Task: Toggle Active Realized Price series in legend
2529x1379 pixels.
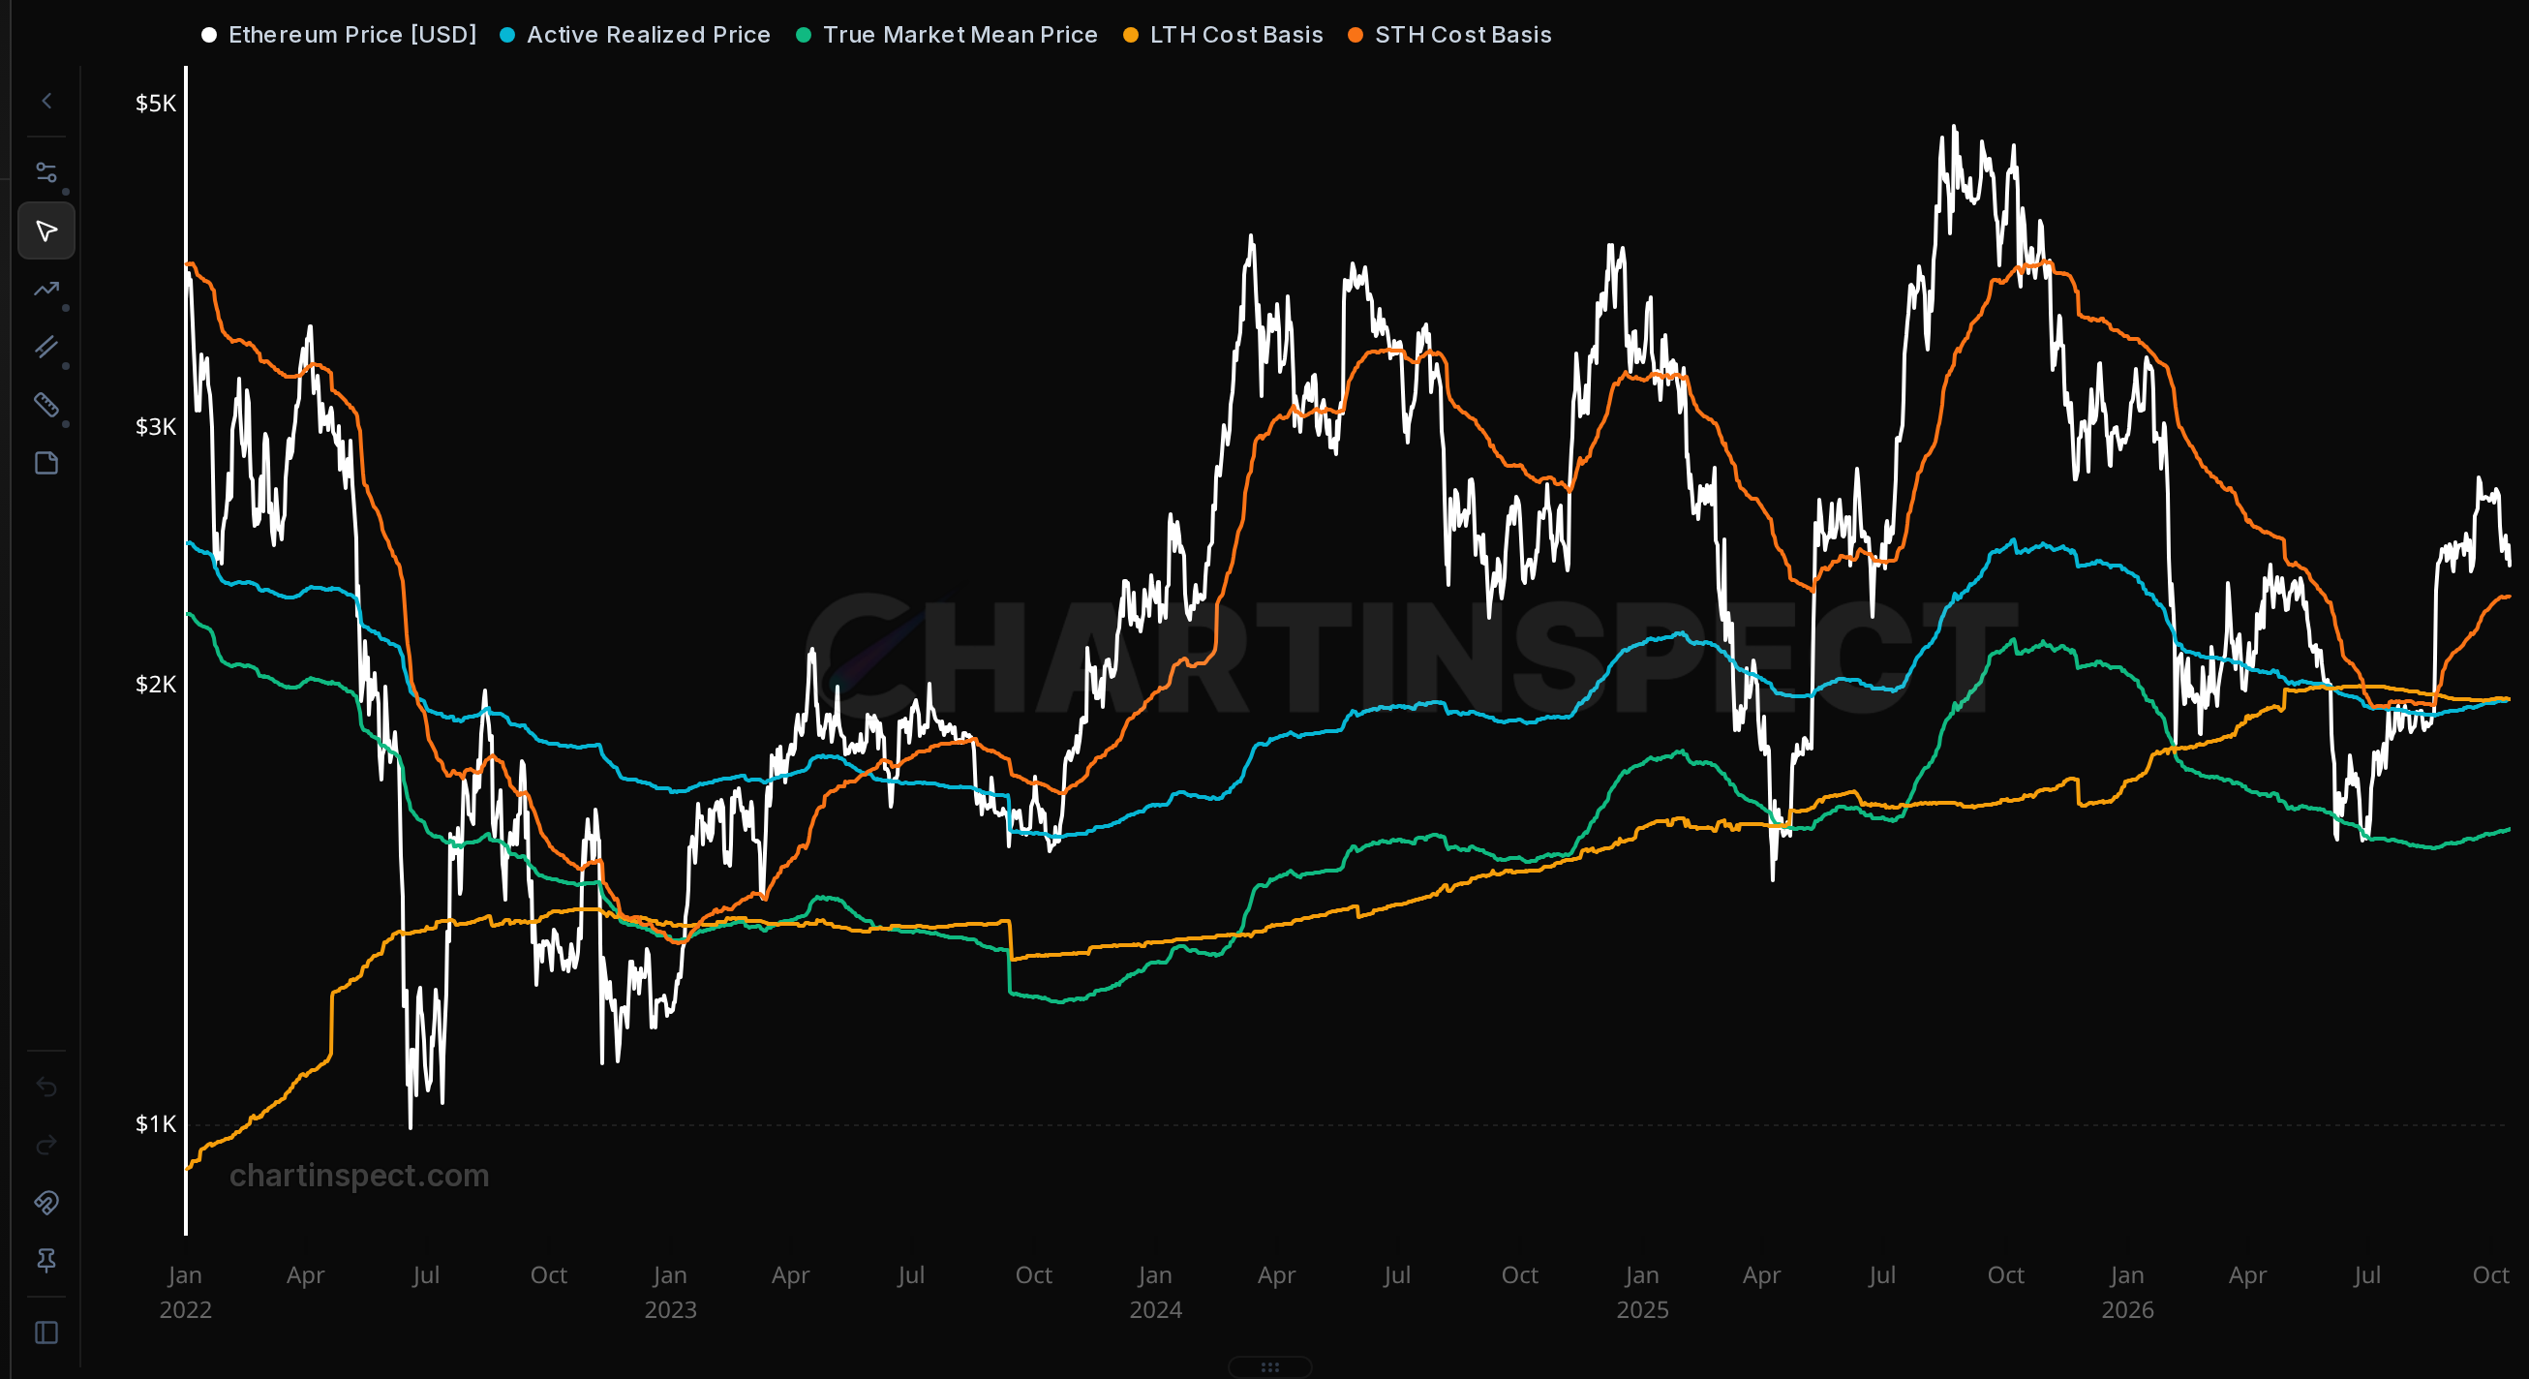Action: point(635,34)
